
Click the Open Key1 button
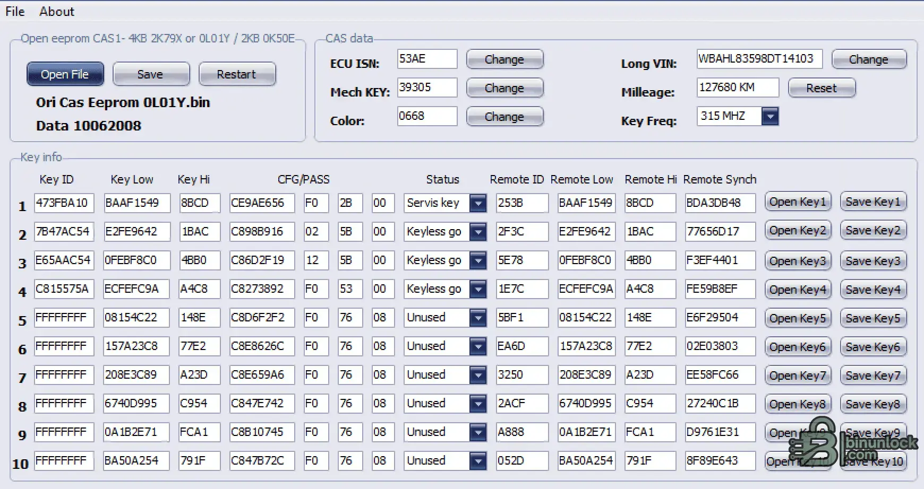coord(798,202)
